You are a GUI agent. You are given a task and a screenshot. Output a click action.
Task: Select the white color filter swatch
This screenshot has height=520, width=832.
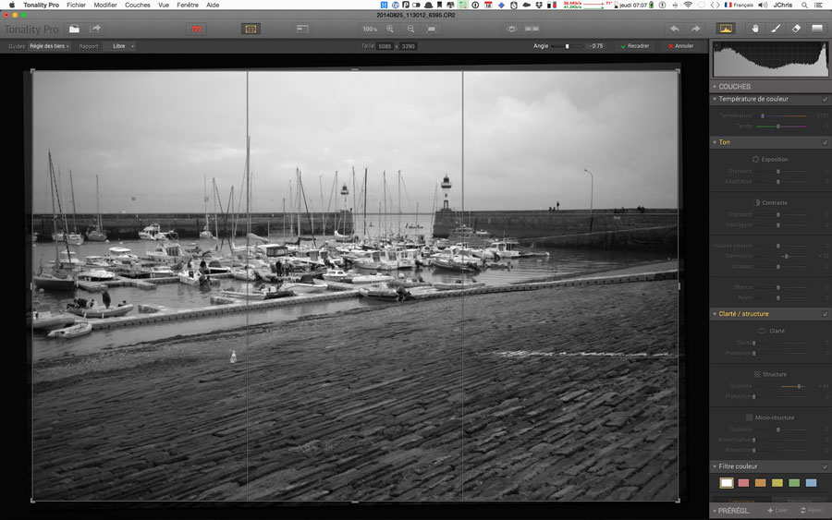coord(727,483)
